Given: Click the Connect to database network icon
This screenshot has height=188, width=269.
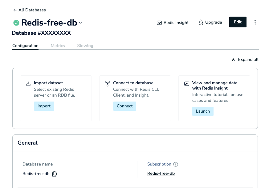Looking at the screenshot, I should [108, 84].
